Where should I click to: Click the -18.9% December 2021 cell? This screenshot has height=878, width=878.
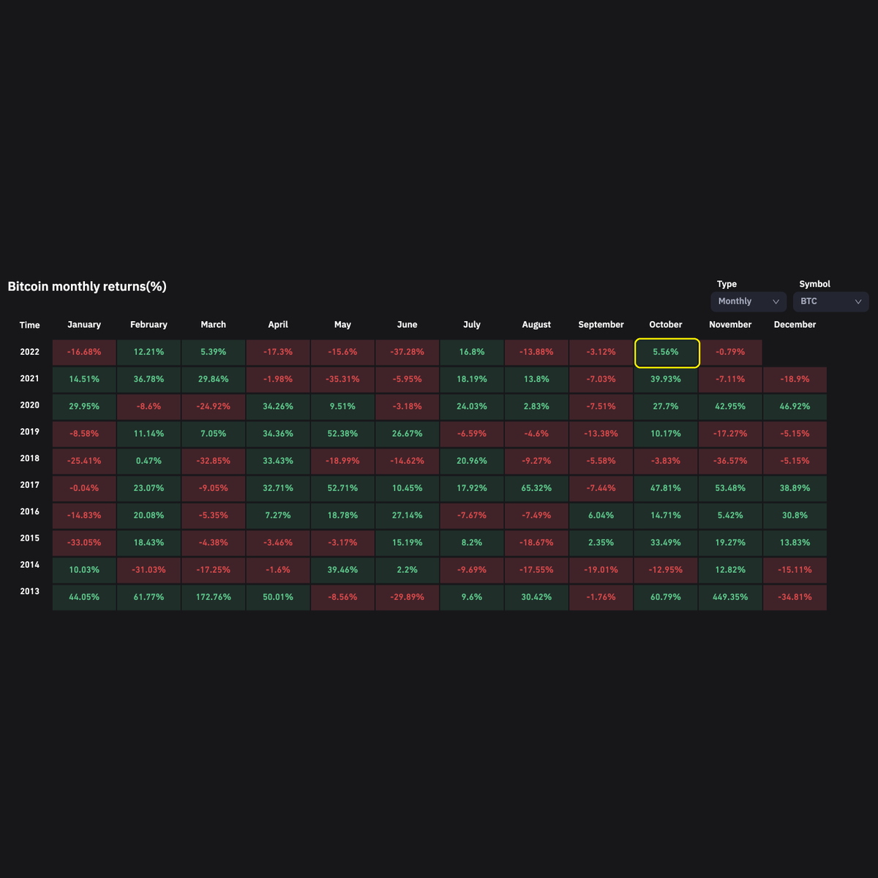click(795, 380)
